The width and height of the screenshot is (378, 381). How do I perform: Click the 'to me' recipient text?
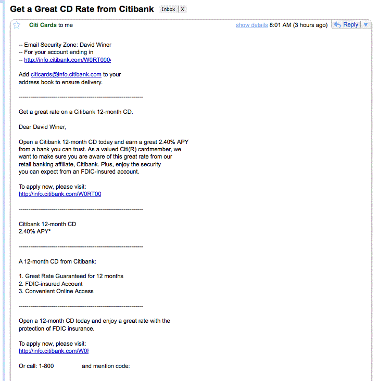[x=66, y=25]
